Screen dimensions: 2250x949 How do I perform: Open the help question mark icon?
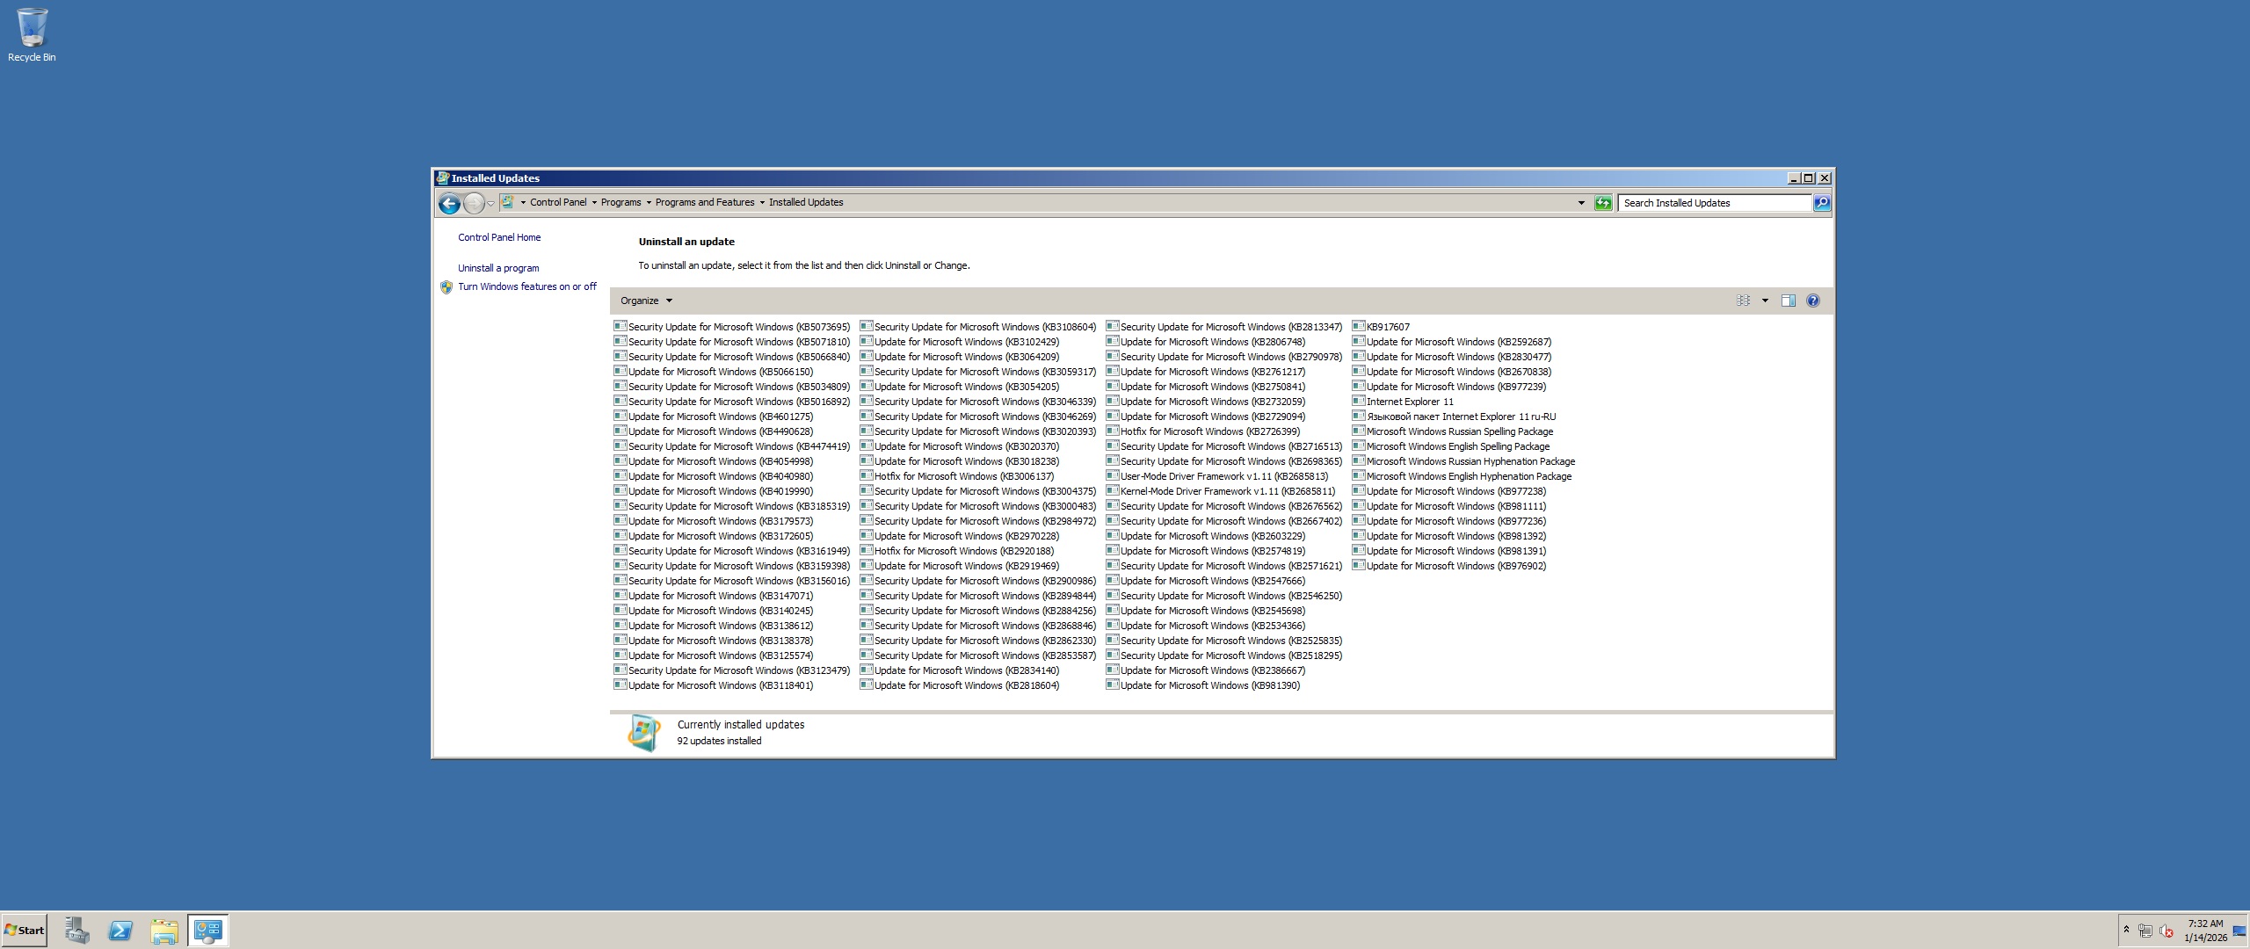pos(1812,301)
